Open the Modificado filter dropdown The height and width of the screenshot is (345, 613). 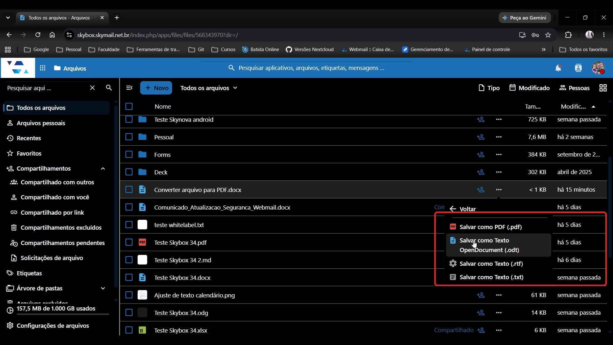[529, 88]
